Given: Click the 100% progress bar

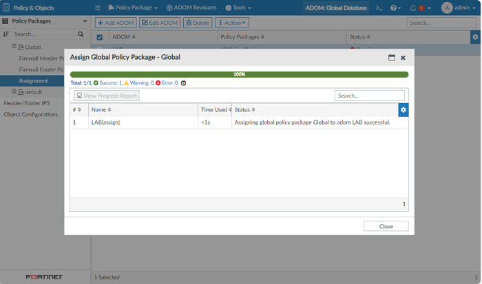Looking at the screenshot, I should (x=239, y=74).
